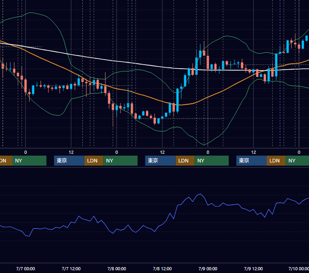Click the 7/7 00:00 date label

pyautogui.click(x=25, y=268)
